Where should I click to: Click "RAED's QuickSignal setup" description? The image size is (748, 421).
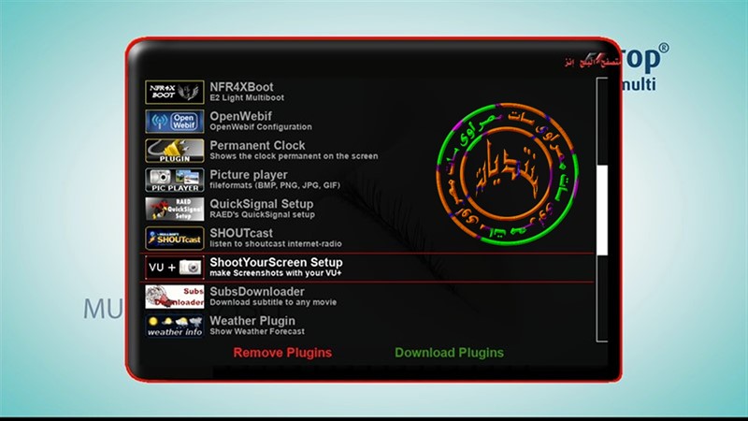(263, 215)
